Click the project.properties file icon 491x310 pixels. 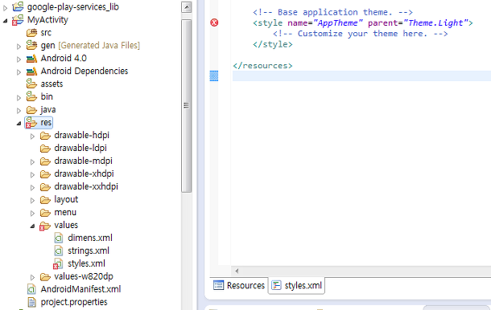(x=31, y=302)
